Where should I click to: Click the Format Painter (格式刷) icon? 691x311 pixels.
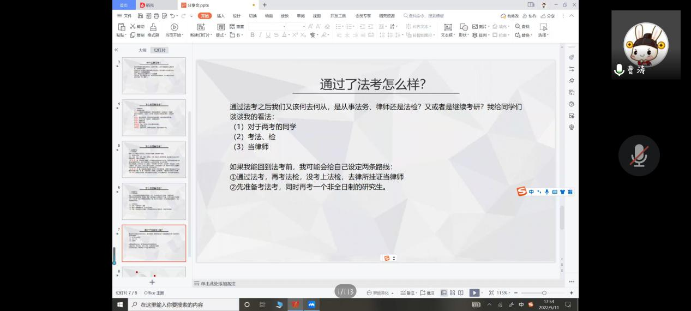[x=153, y=27]
